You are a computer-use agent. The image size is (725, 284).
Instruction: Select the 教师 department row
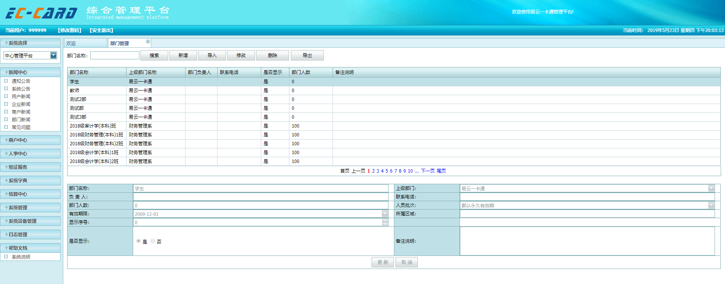tap(394, 91)
